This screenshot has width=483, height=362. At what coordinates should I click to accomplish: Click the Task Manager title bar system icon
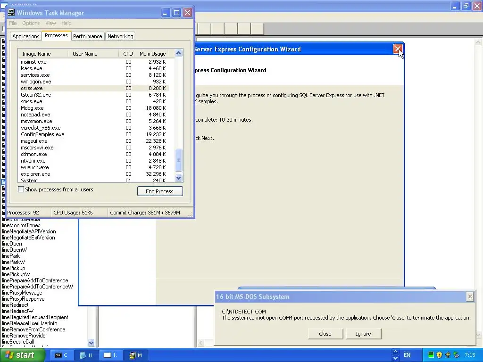tap(11, 13)
